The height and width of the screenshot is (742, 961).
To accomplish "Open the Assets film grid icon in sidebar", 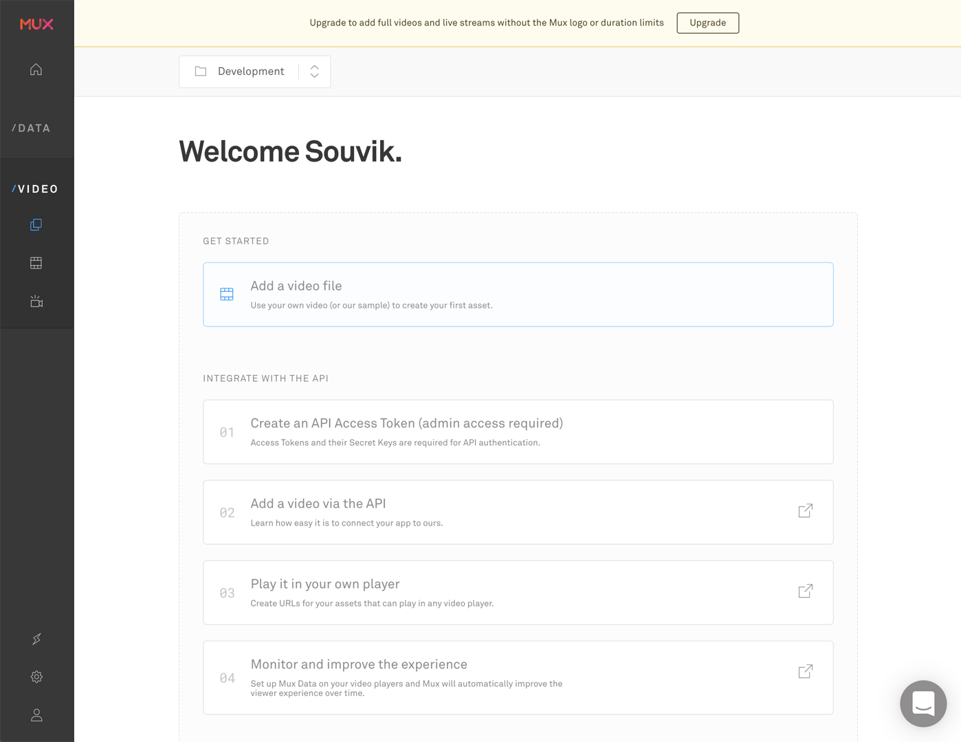I will pyautogui.click(x=36, y=263).
